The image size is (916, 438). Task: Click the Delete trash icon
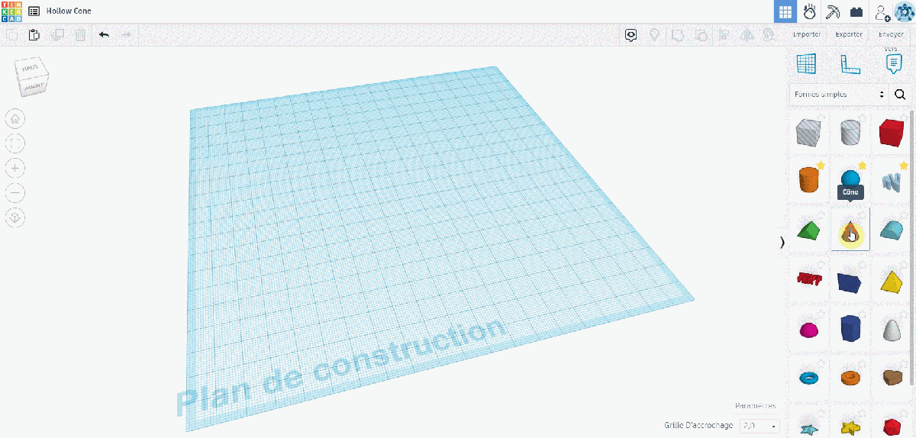[80, 34]
